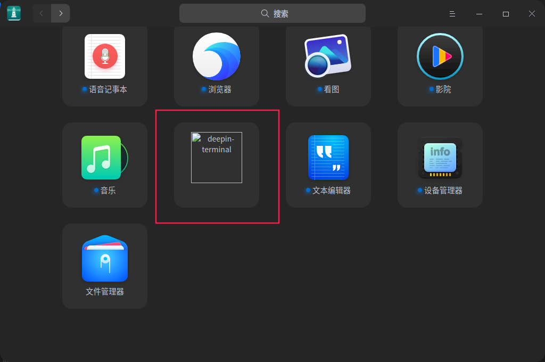The height and width of the screenshot is (362, 545).
Task: Start the 设备管理器 device manager
Action: tap(440, 158)
